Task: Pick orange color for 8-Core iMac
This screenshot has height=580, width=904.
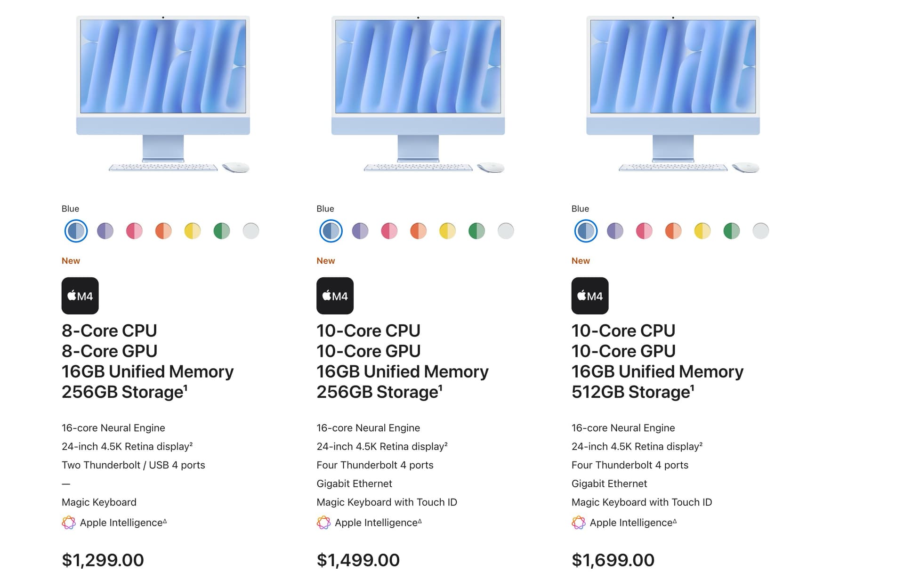Action: 163,231
